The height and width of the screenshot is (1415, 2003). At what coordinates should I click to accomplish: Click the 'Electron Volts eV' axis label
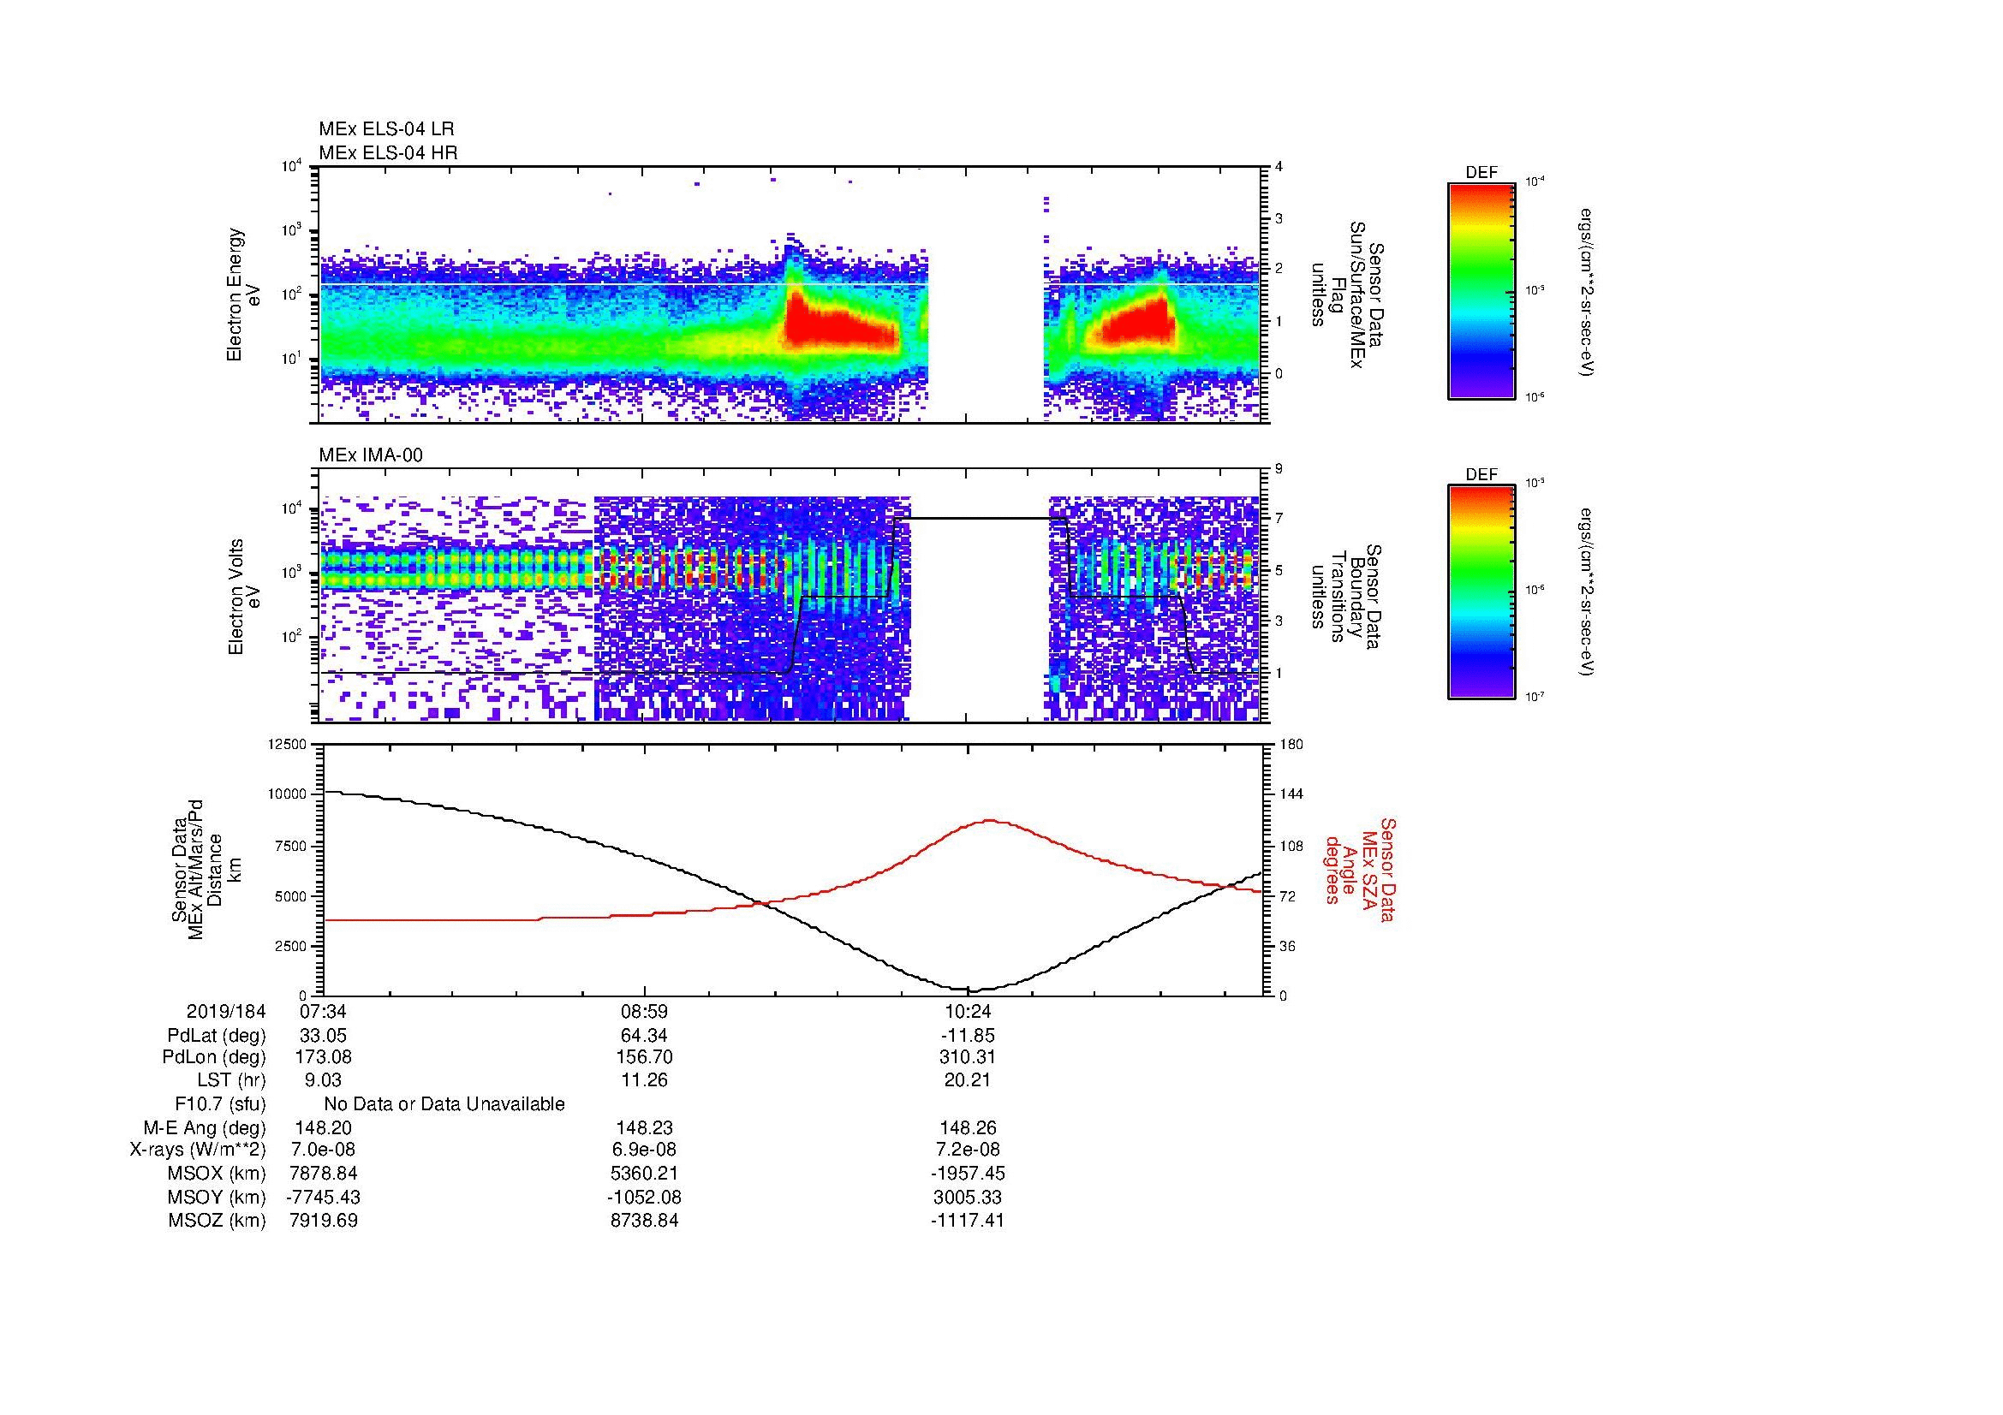point(244,598)
